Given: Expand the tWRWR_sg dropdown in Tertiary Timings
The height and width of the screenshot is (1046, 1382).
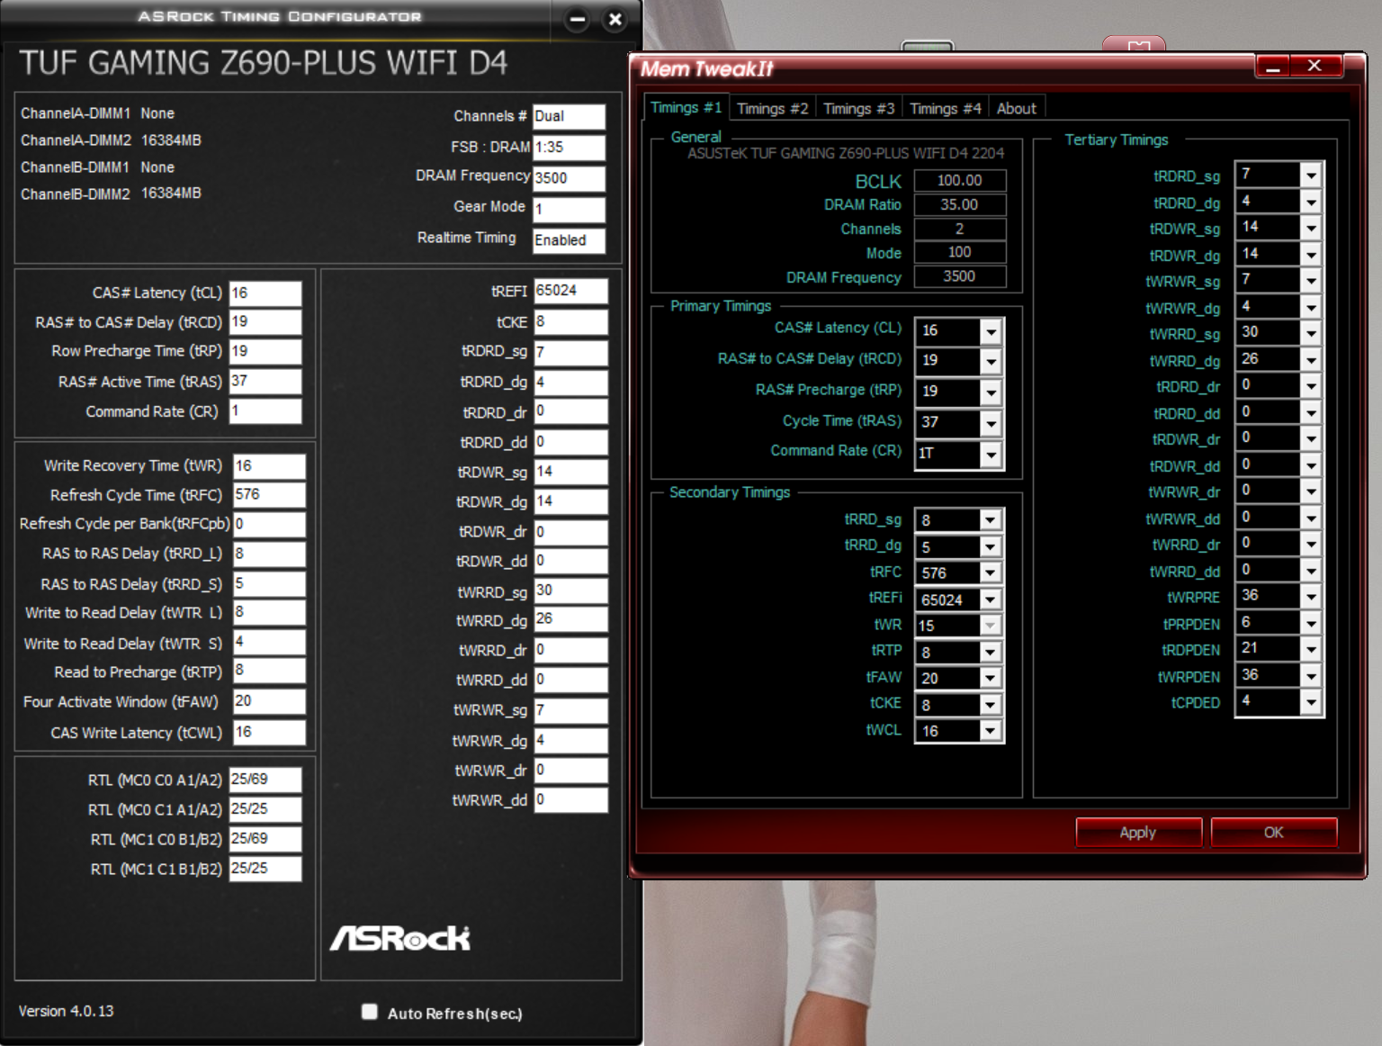Looking at the screenshot, I should (1311, 280).
